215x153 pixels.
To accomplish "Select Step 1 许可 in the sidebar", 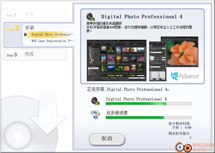I will (x=35, y=15).
